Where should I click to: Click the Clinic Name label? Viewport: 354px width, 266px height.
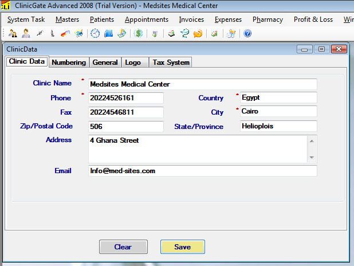click(52, 83)
